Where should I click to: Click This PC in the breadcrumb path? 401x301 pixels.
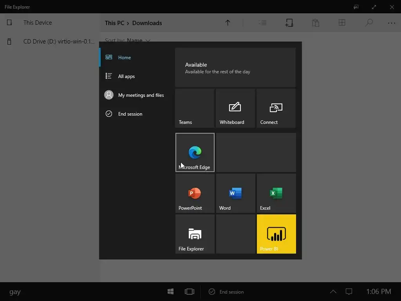point(114,23)
